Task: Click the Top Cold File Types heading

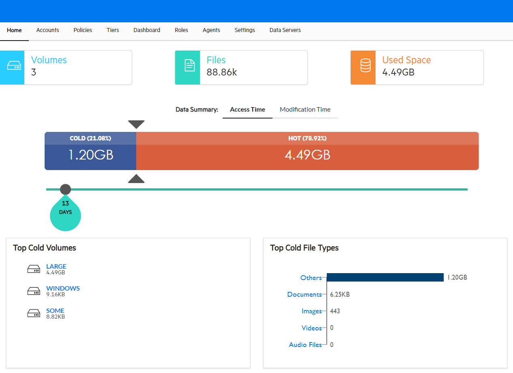Action: point(304,248)
